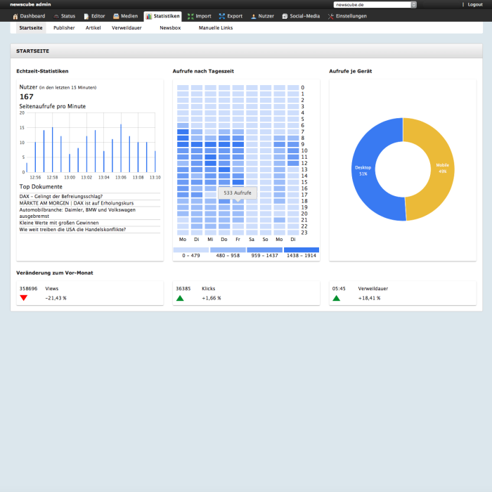Click the 1438 – 1914 legend color swatch
Viewport: 492px width, 492px height.
pyautogui.click(x=302, y=250)
